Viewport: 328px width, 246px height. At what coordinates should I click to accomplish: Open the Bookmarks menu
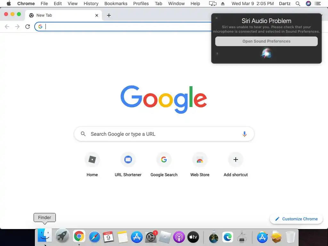(116, 4)
